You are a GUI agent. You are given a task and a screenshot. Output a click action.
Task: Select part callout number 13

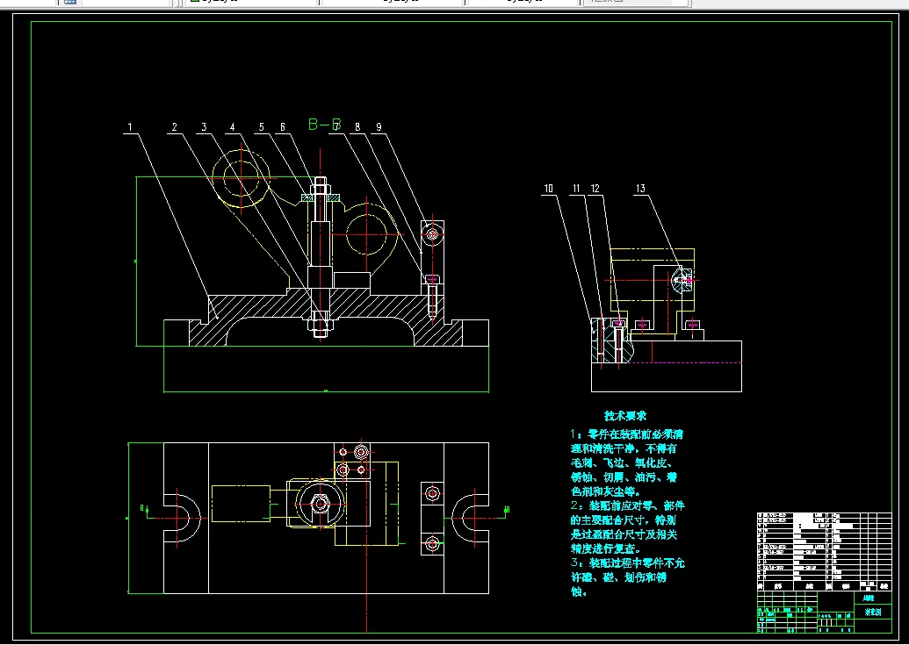click(640, 189)
